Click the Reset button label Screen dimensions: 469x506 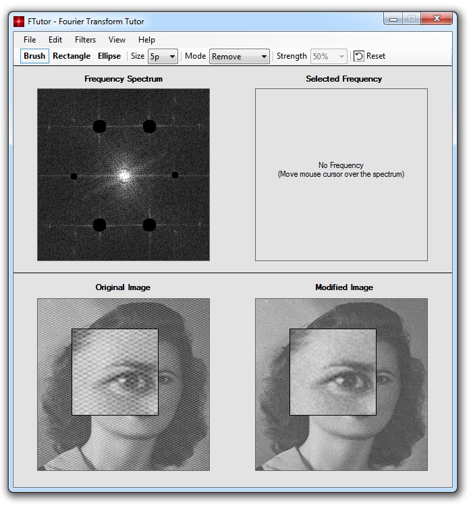tap(376, 56)
